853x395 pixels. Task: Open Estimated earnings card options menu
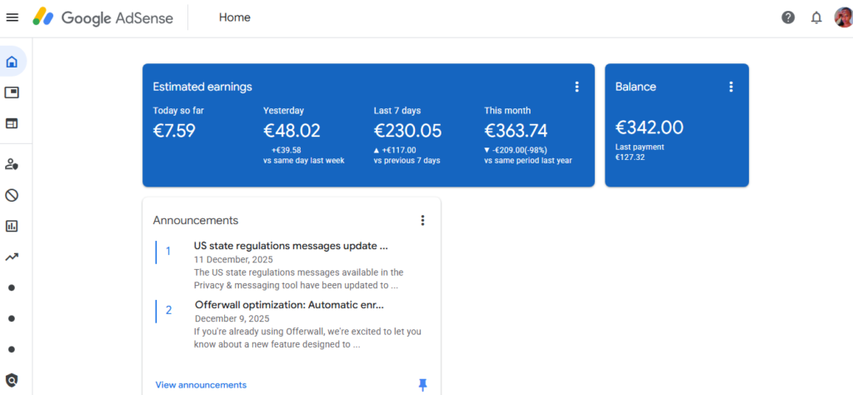(x=576, y=87)
